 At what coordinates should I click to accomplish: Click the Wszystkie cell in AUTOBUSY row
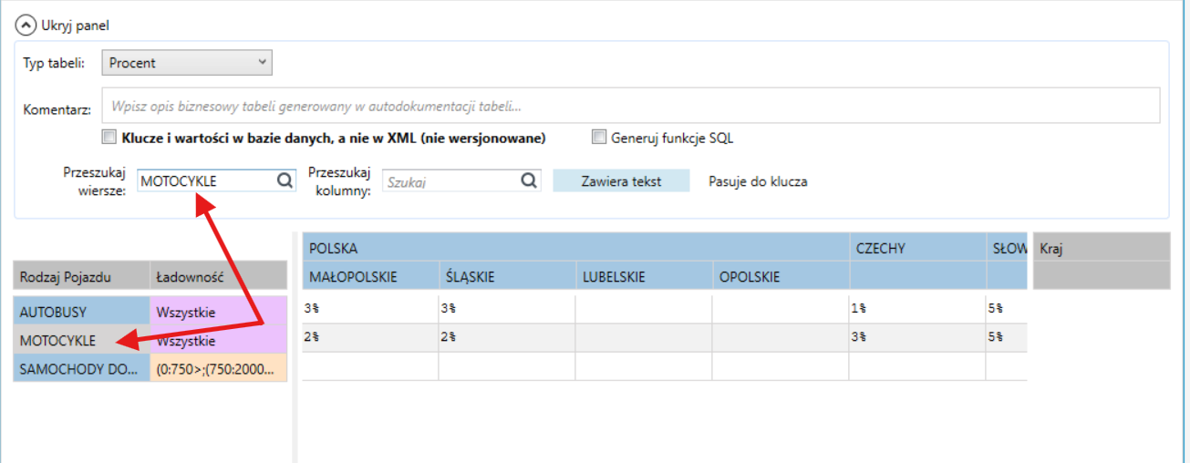click(x=219, y=312)
